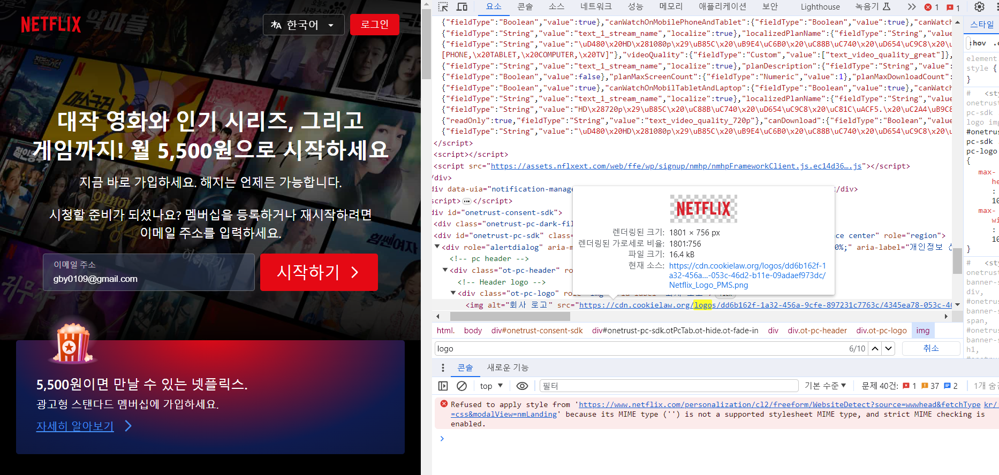Select the div.ot-pc-logo breadcrumb

[x=881, y=331]
